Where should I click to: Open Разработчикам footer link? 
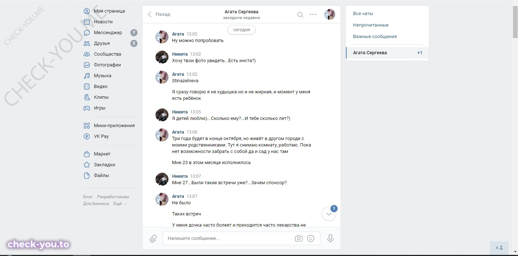click(113, 197)
